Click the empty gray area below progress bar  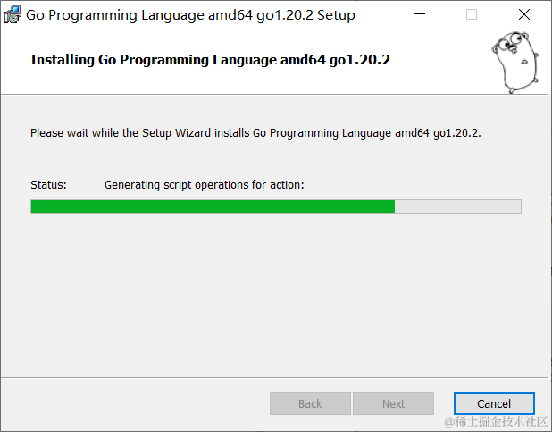274,294
